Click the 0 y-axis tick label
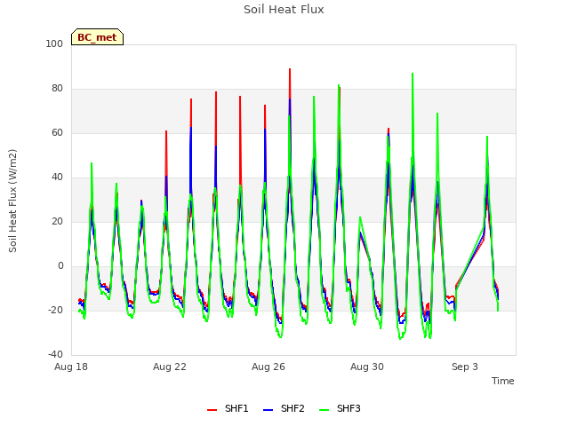569x426 pixels. click(x=60, y=266)
